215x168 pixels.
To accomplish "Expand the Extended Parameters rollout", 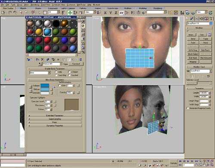I will click(x=55, y=116).
